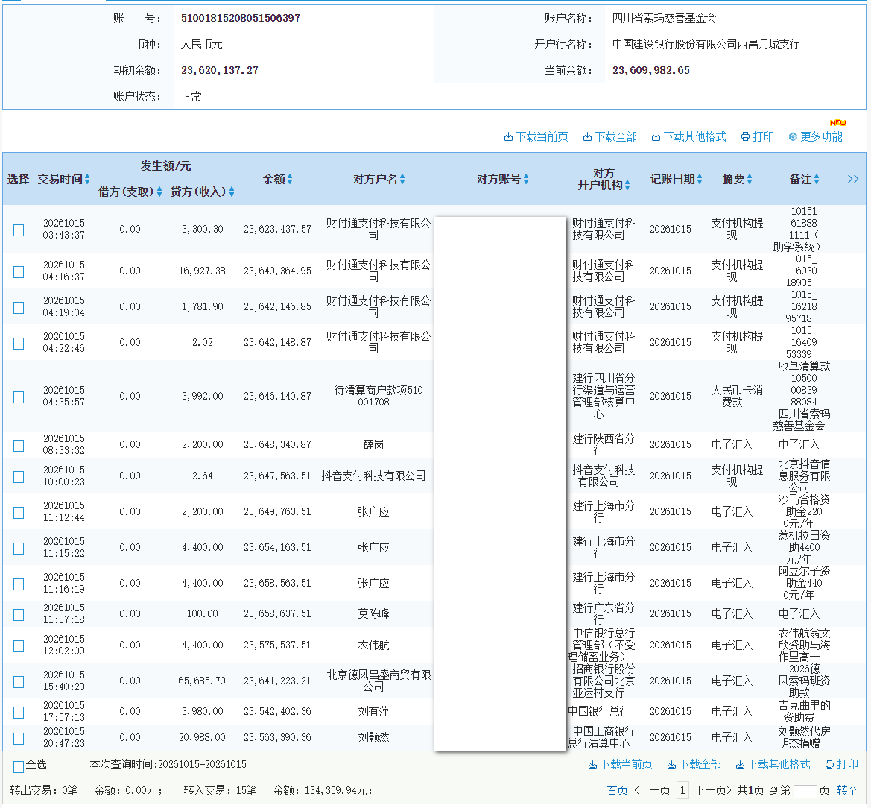Sort by 贷方(收入) column arrows
Image resolution: width=871 pixels, height=808 pixels.
click(232, 192)
